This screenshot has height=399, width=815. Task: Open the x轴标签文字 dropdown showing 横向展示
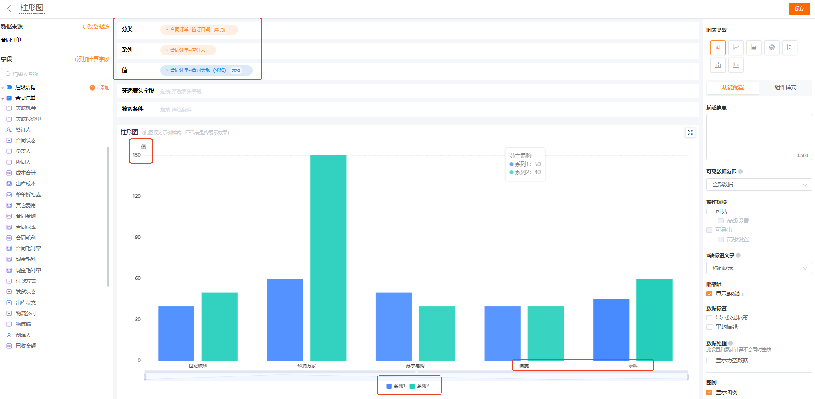759,268
